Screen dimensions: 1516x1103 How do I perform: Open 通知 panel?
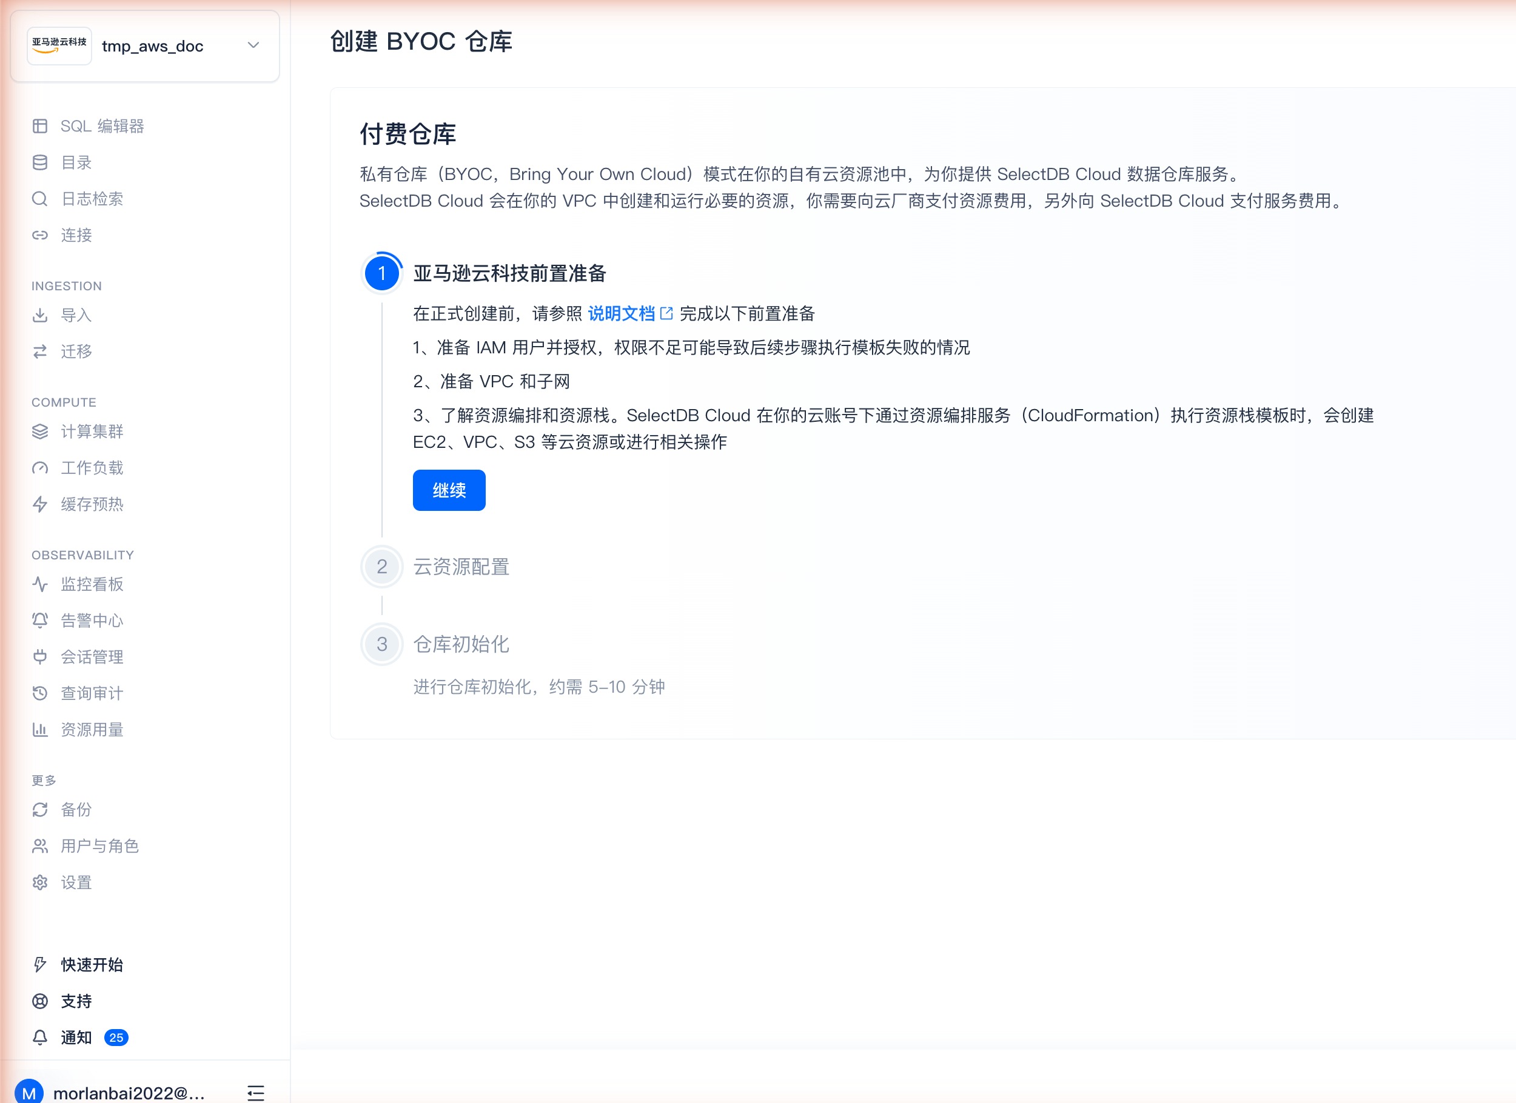pyautogui.click(x=76, y=1038)
